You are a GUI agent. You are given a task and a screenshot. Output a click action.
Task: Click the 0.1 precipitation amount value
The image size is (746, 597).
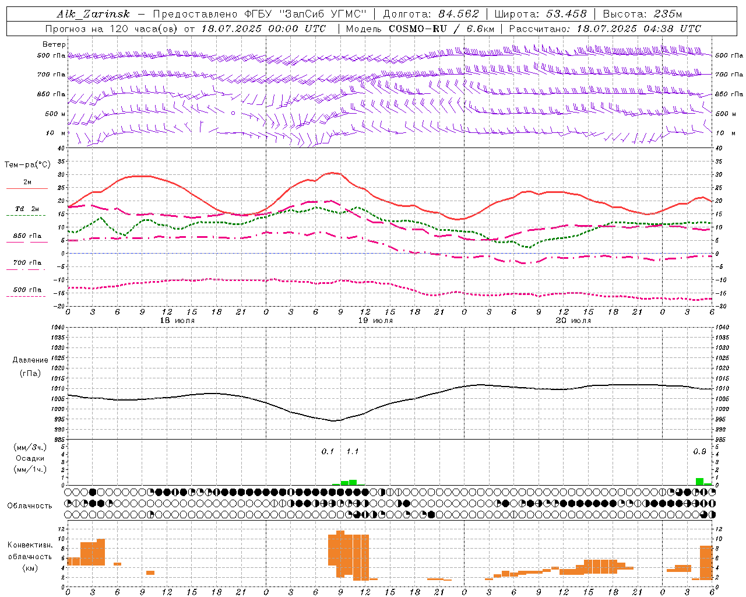[328, 452]
